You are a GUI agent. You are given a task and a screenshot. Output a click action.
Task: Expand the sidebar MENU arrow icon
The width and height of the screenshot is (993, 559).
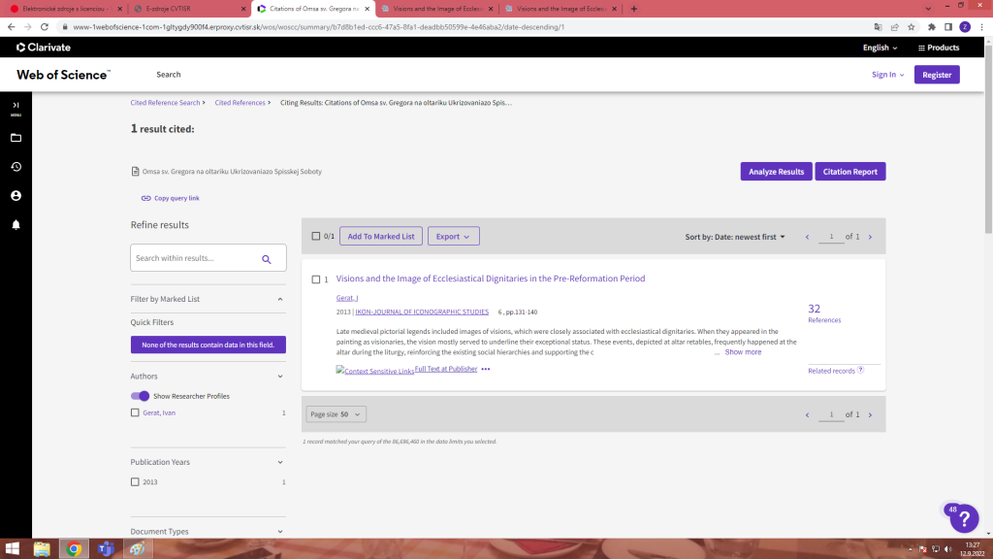pyautogui.click(x=16, y=108)
